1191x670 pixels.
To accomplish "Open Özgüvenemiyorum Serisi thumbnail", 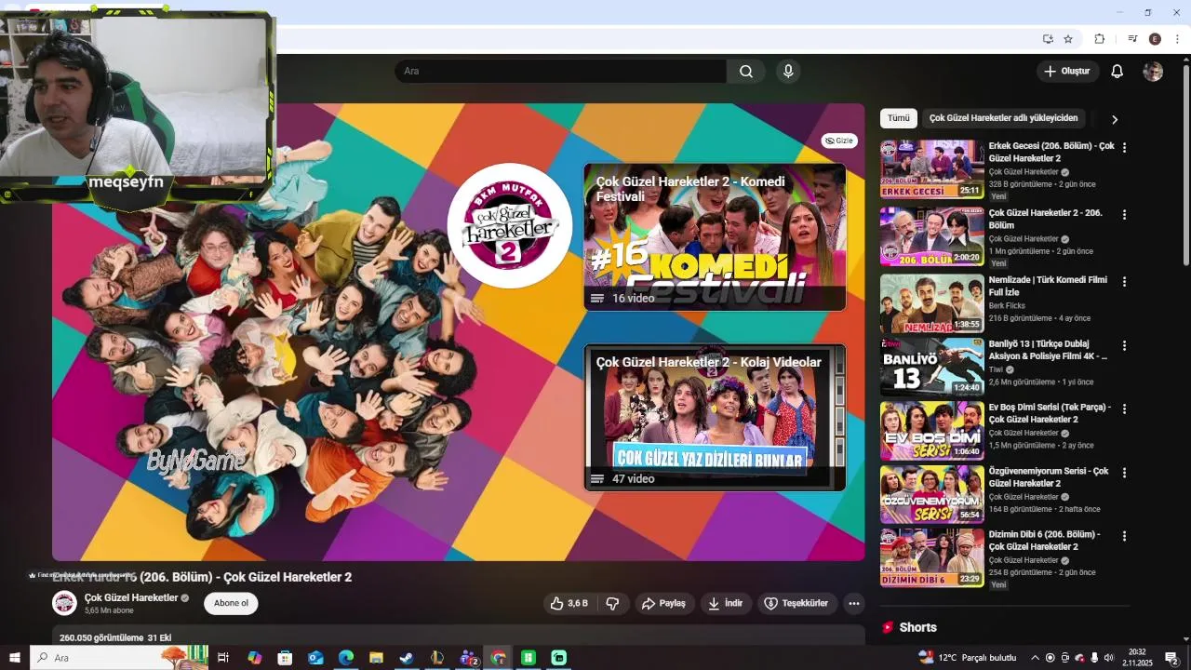I will pos(931,494).
